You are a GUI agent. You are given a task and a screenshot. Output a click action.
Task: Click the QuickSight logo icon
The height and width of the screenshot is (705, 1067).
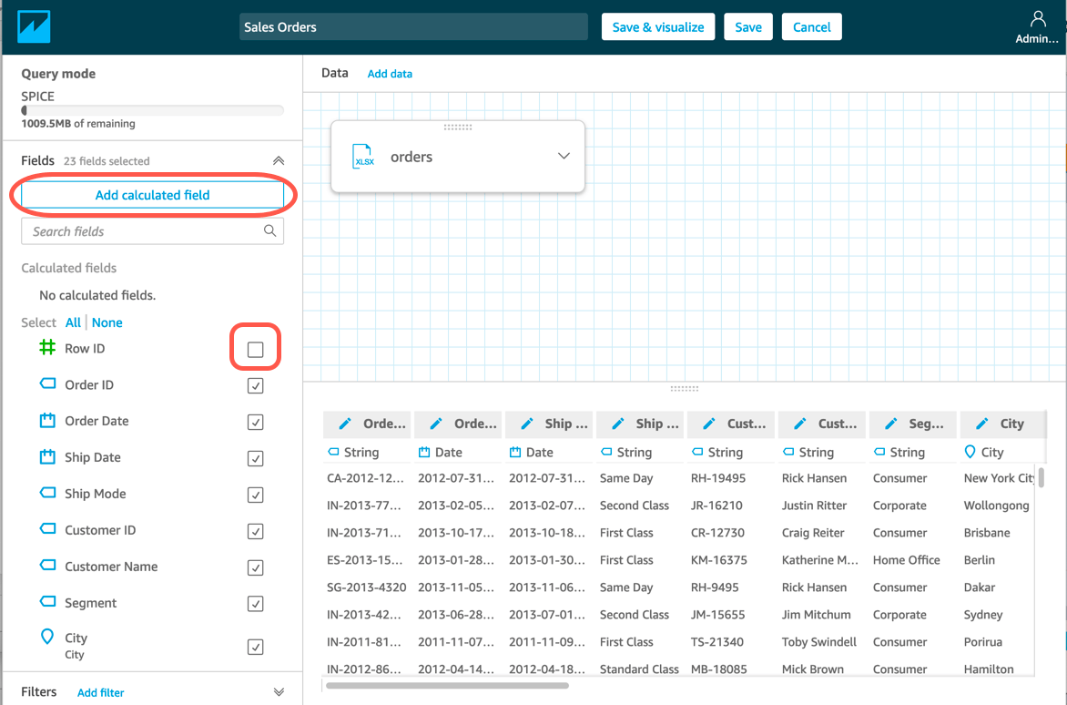(35, 26)
